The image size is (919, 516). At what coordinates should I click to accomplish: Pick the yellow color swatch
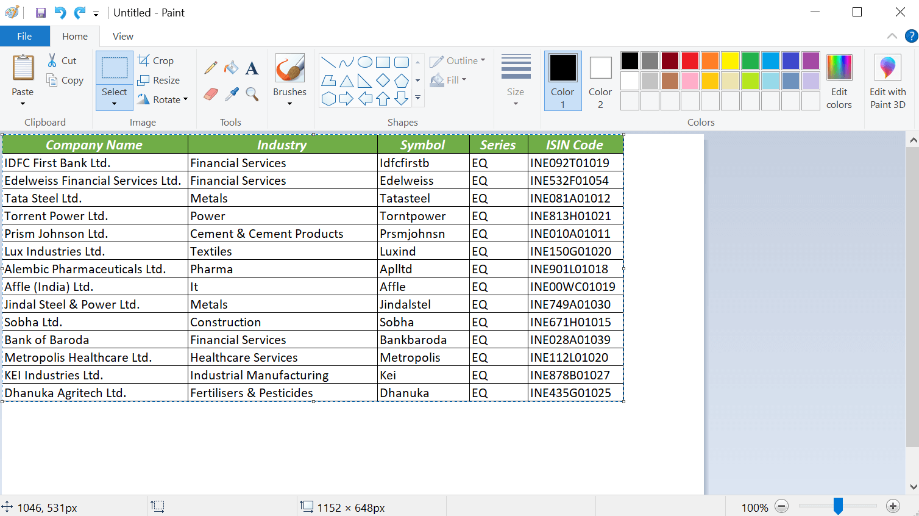[x=730, y=60]
